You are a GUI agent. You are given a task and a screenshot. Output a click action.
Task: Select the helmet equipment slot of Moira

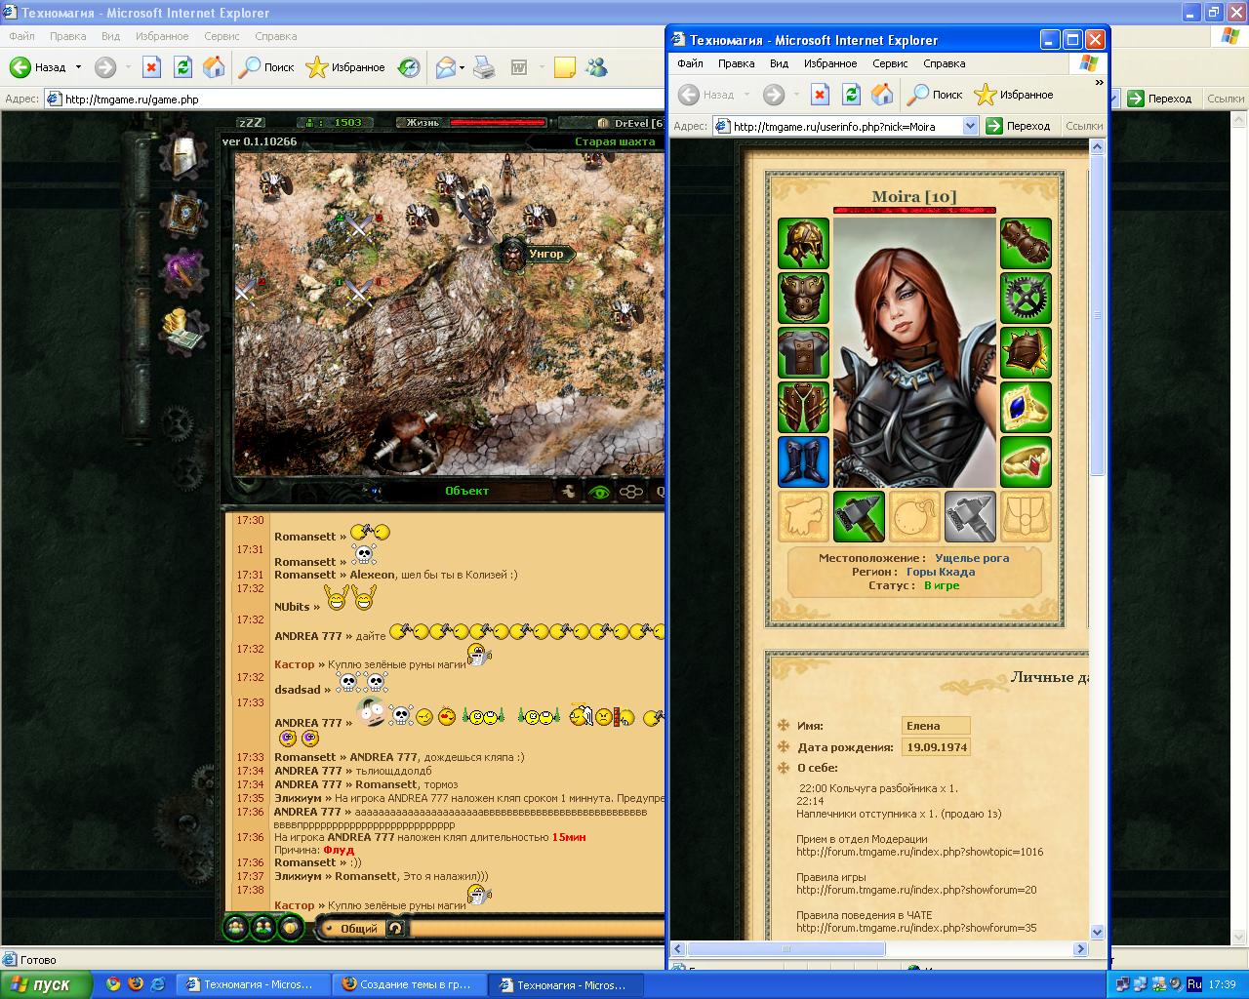click(803, 243)
